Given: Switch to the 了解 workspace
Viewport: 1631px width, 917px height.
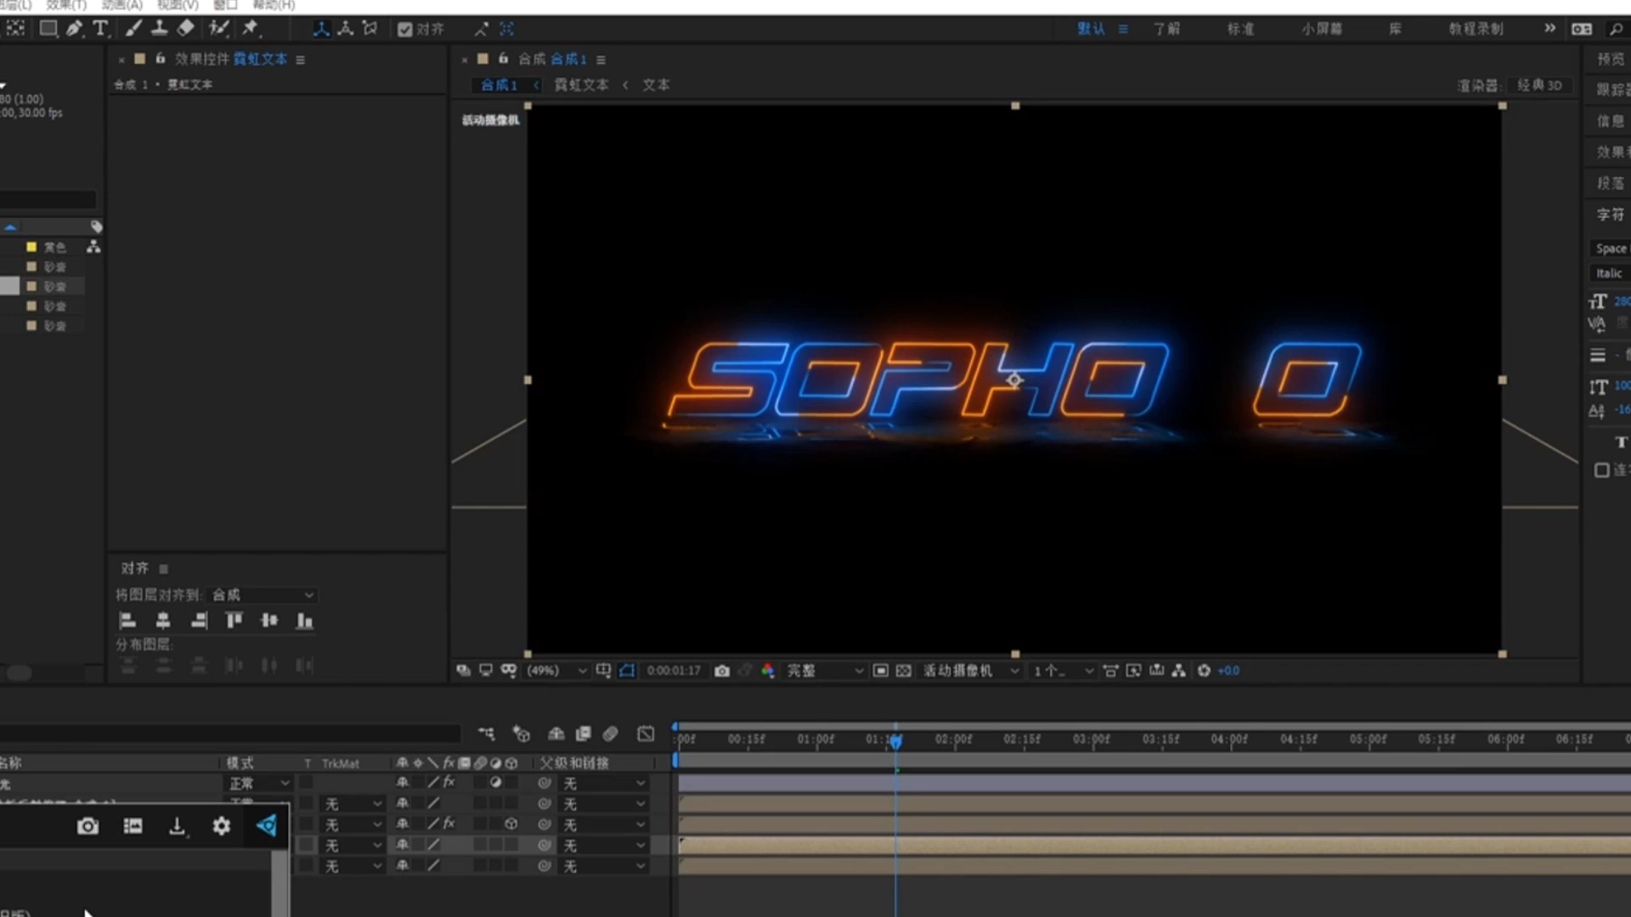Looking at the screenshot, I should (1166, 29).
